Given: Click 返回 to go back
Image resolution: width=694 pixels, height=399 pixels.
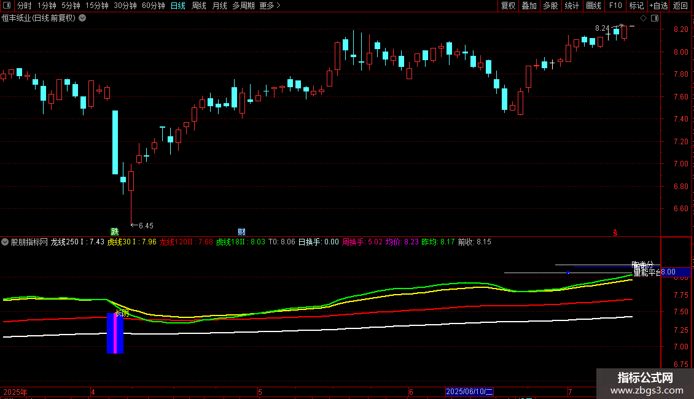Looking at the screenshot, I should 680,6.
